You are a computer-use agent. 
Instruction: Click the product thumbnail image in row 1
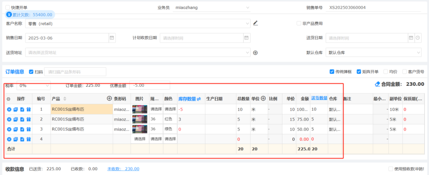tap(139, 109)
